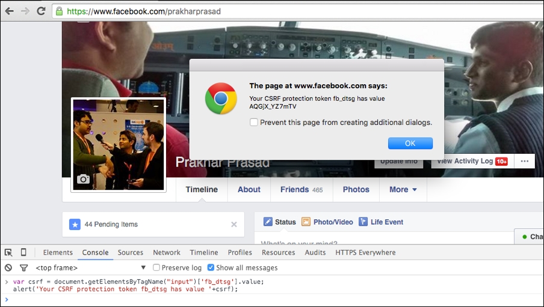
Task: Switch to the Audits DevTools tab
Action: 315,252
